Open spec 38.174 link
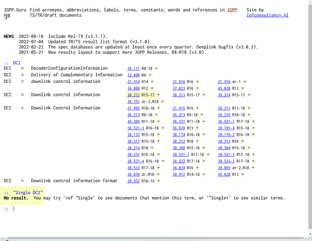 [x=179, y=134]
